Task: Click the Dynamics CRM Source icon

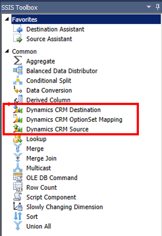Action: 18,129
